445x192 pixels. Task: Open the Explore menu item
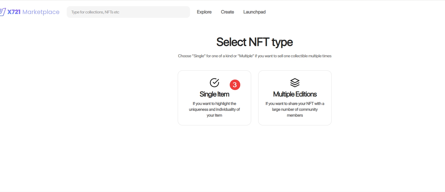[204, 12]
